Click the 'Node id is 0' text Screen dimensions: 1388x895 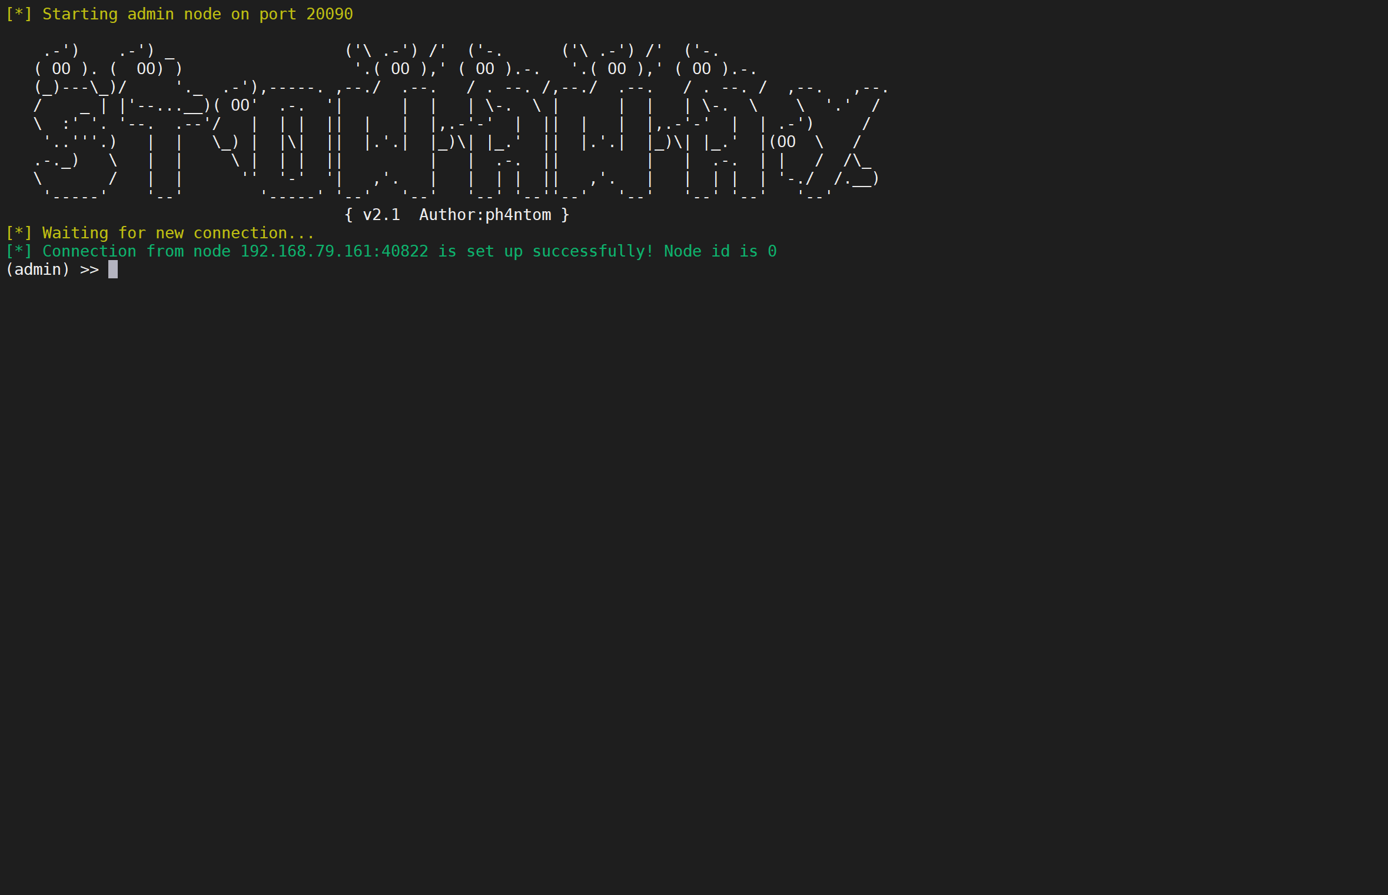(x=720, y=251)
